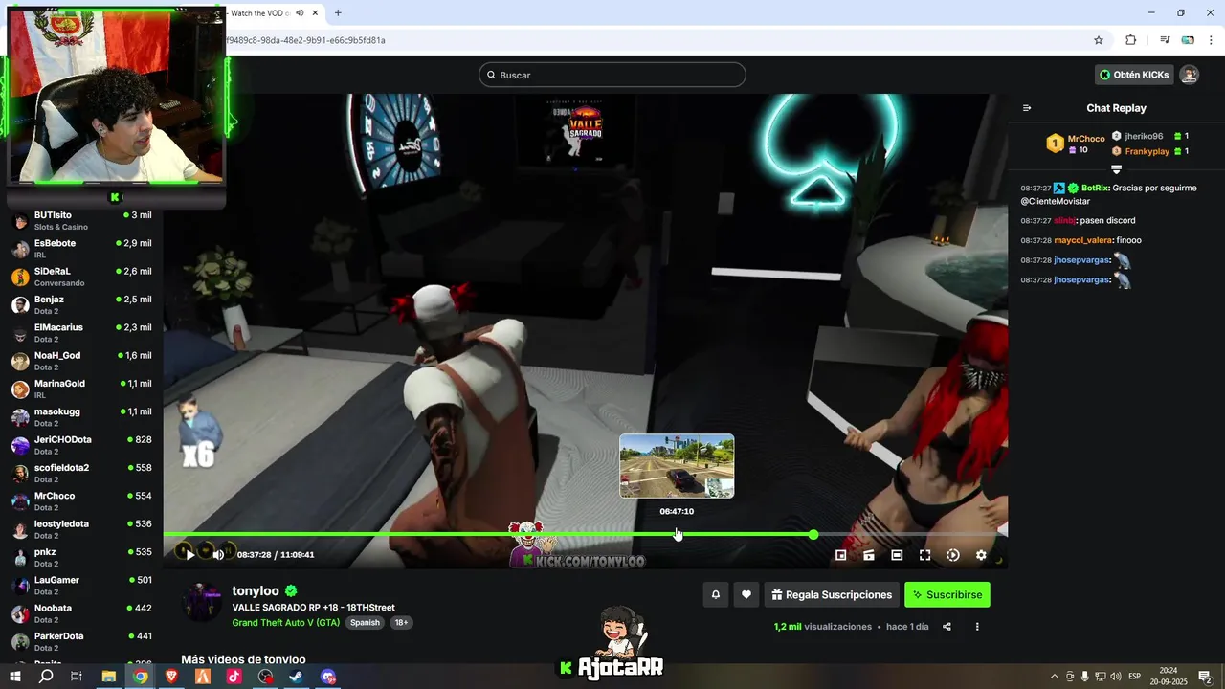This screenshot has height=689, width=1225.
Task: Open the taskbar clock calendar
Action: 1169,677
